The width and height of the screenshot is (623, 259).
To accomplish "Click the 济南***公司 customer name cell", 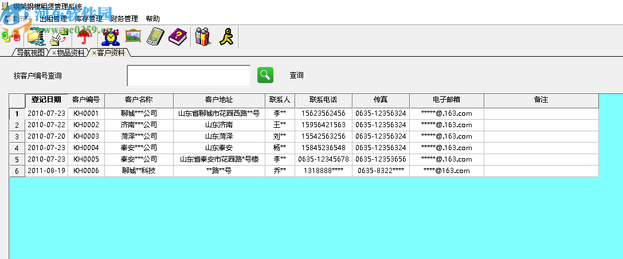I will pyautogui.click(x=139, y=125).
